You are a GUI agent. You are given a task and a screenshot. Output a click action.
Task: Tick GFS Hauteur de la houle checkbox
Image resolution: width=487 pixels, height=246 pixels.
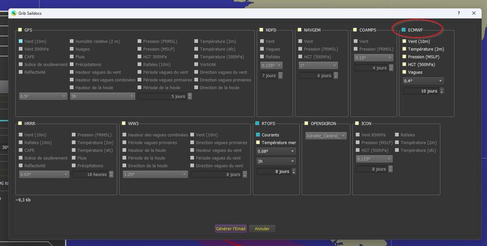[71, 87]
